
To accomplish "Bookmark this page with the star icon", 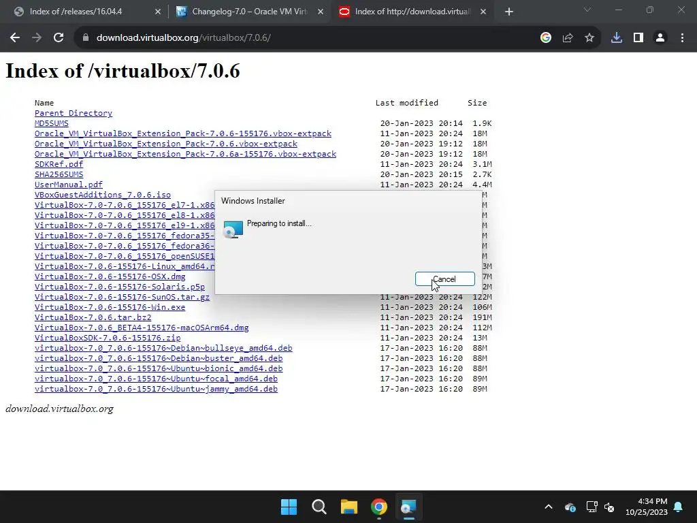I will [x=589, y=38].
